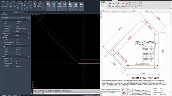
Task: Click the Extract Images button
Action: coord(132,6)
